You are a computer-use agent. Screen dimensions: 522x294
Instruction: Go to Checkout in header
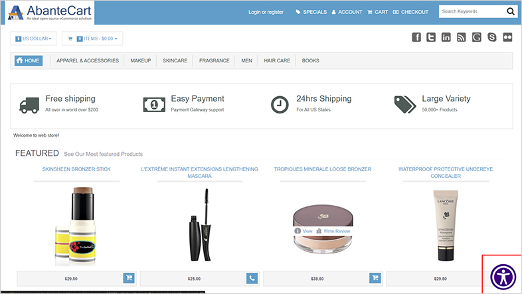410,12
